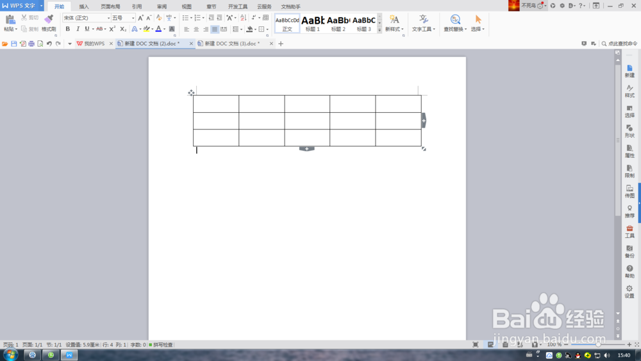Add a column with right plus button

click(424, 121)
